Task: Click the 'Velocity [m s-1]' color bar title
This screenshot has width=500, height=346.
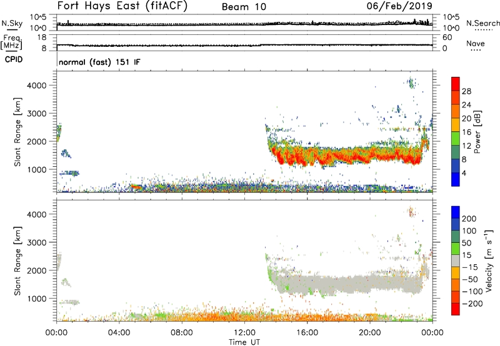Action: pyautogui.click(x=489, y=261)
